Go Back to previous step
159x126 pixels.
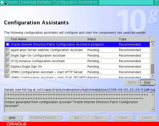tap(78, 118)
